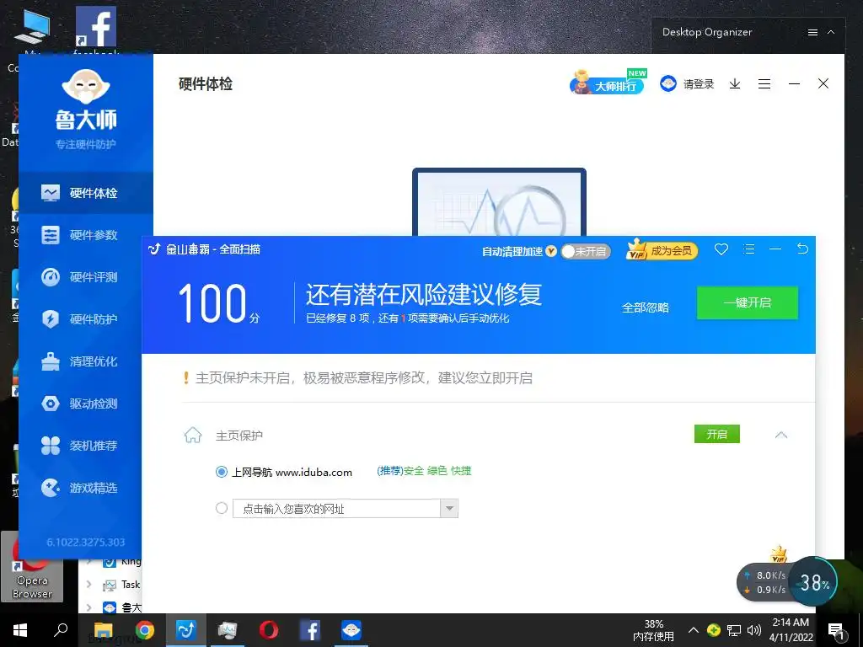Open Desktop Organizer menu icon
The image size is (863, 647).
click(812, 33)
